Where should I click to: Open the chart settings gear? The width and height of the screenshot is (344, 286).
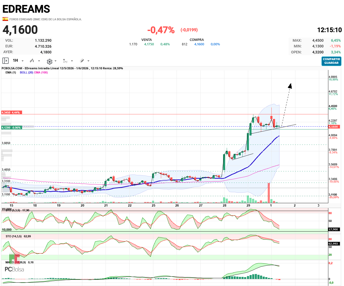tap(49, 61)
